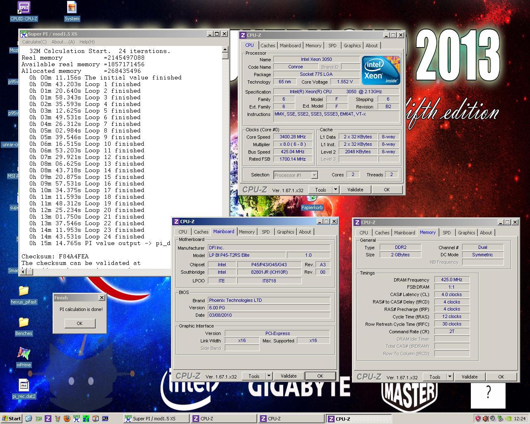The width and height of the screenshot is (530, 424).
Task: Click Validate in the CPU tab window
Action: (x=355, y=190)
